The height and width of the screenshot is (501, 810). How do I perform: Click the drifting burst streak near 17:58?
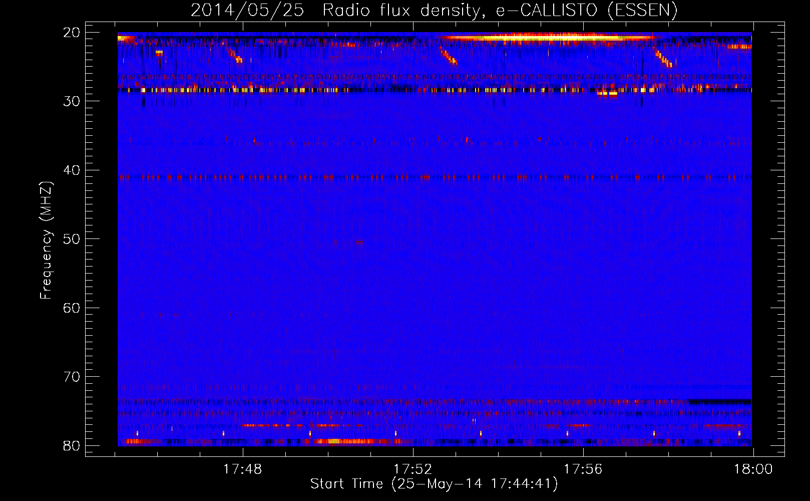coord(663,57)
